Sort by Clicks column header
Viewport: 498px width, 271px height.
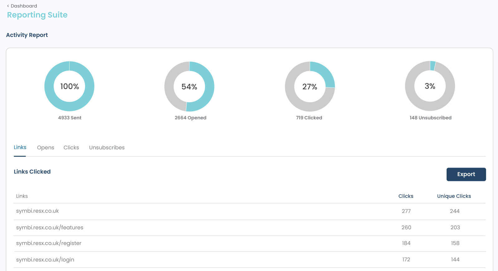(406, 196)
